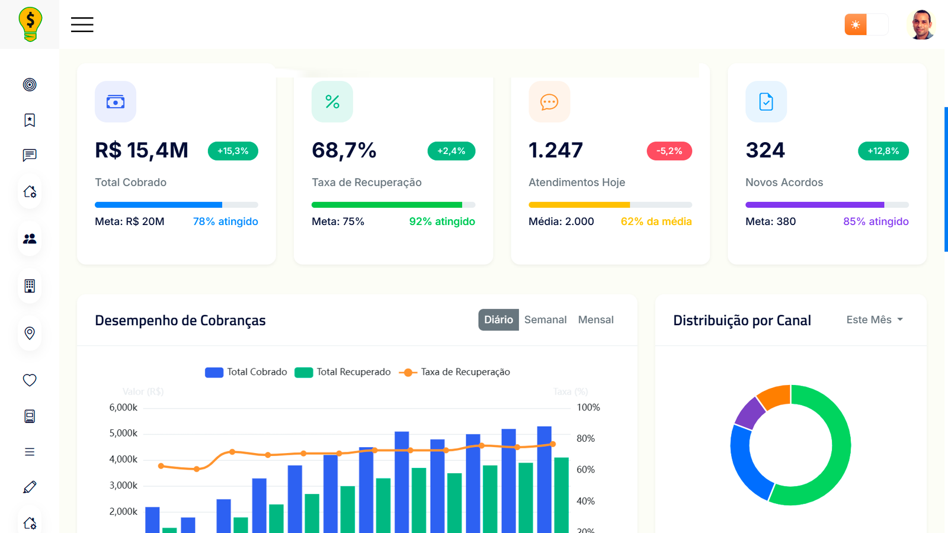Toggle Taxa de Recuperação legend line
948x533 pixels.
pyautogui.click(x=454, y=372)
